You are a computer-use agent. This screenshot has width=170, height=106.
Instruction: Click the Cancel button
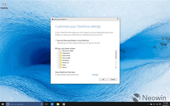(113, 79)
